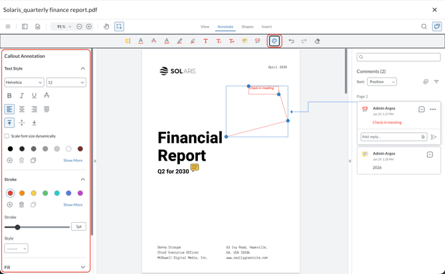Open the Helvetica font dropdown

[24, 82]
